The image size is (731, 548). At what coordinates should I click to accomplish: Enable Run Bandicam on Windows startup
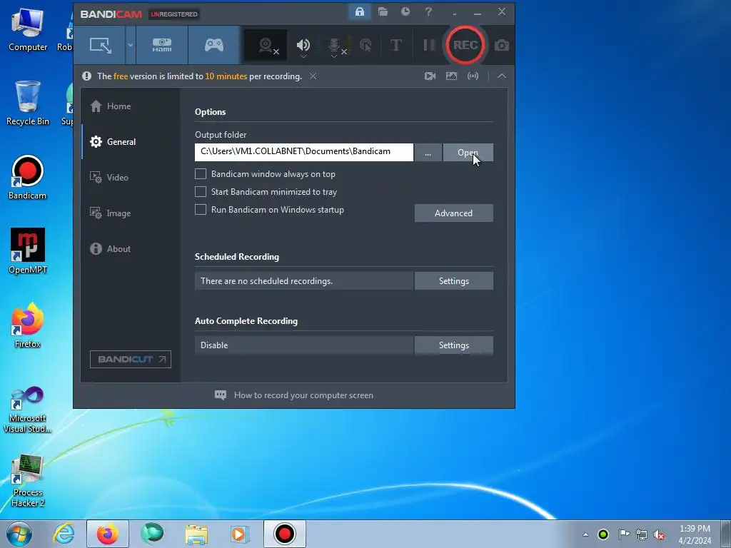pyautogui.click(x=201, y=210)
